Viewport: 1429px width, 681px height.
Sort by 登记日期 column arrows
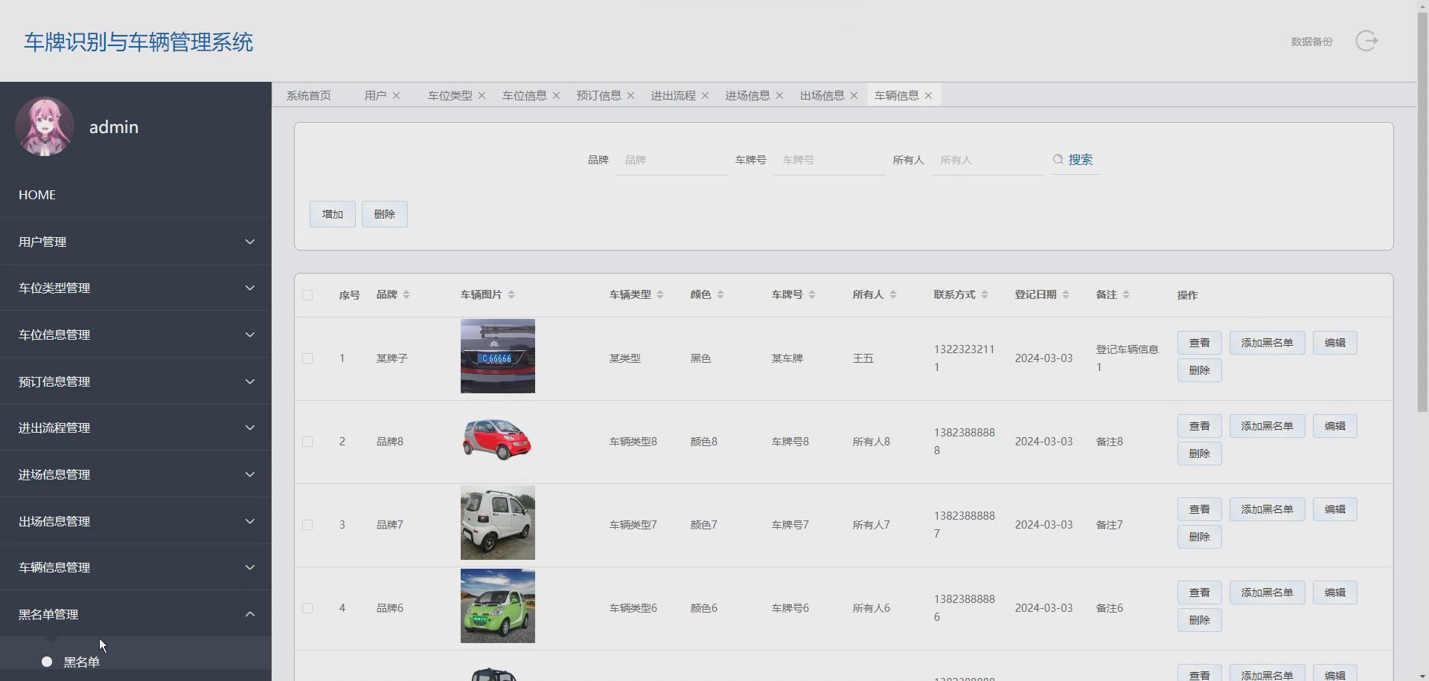[1066, 295]
